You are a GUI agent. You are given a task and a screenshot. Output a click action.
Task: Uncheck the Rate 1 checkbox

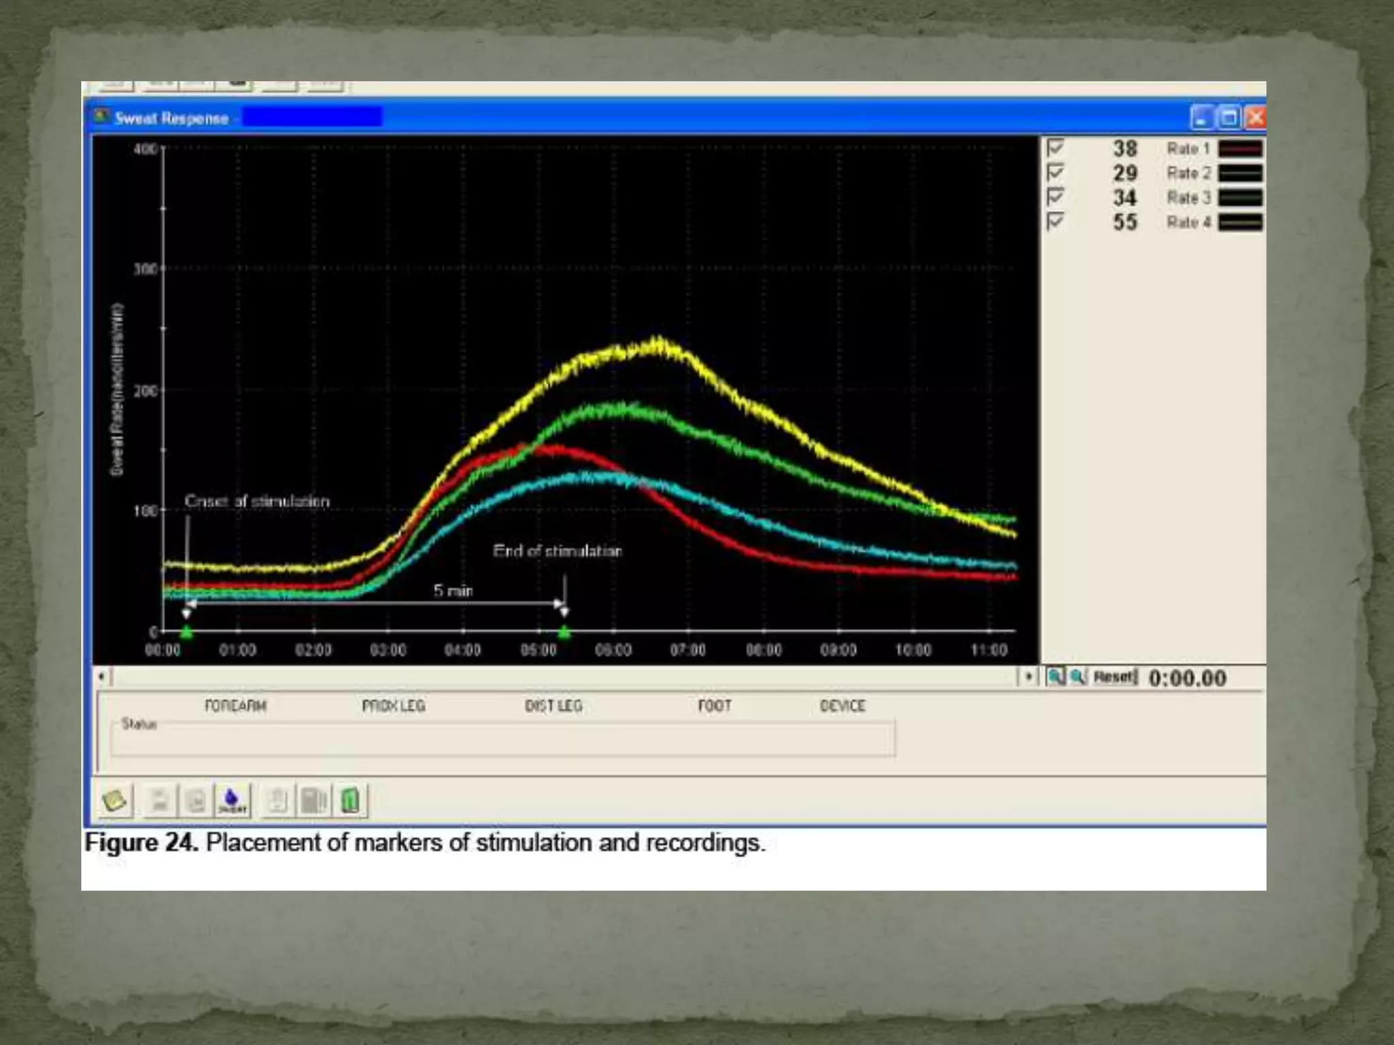click(1055, 148)
